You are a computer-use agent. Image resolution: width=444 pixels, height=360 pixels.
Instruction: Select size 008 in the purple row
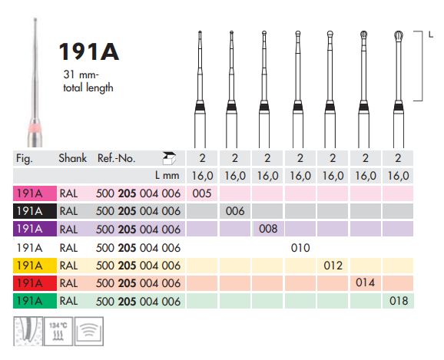pos(268,229)
